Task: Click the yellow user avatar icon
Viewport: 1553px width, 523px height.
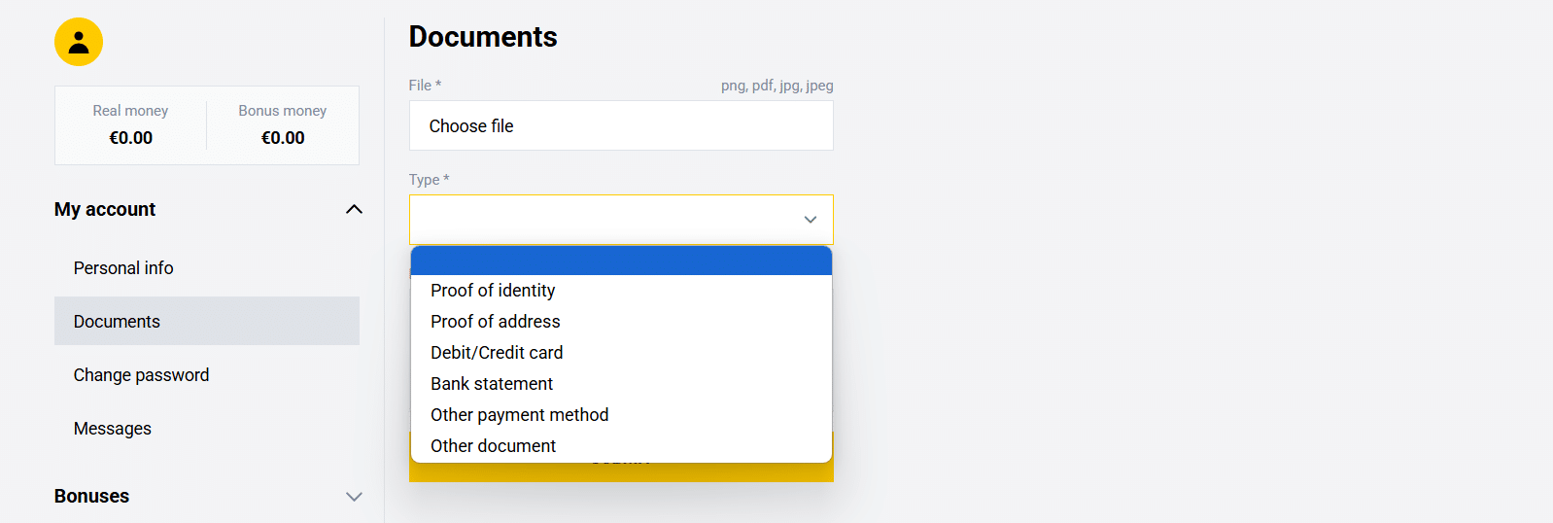Action: [79, 42]
